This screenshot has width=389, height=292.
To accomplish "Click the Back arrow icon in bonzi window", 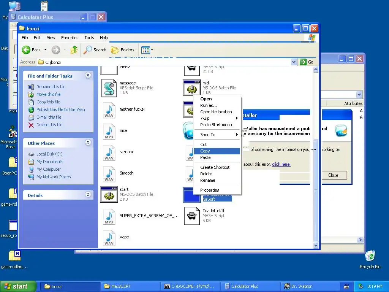I will click(x=26, y=50).
